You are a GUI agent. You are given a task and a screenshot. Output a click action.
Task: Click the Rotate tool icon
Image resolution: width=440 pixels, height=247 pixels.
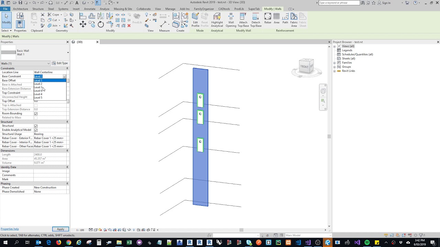coord(101,24)
